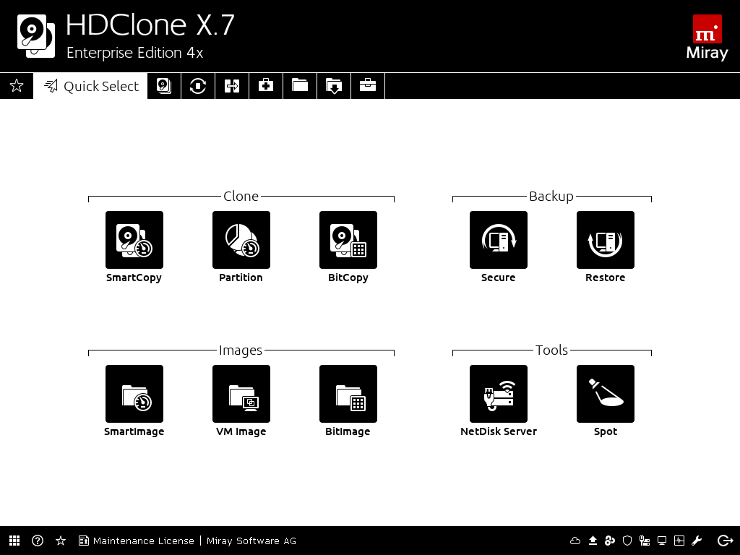Open the VM Image tool

pos(241,394)
